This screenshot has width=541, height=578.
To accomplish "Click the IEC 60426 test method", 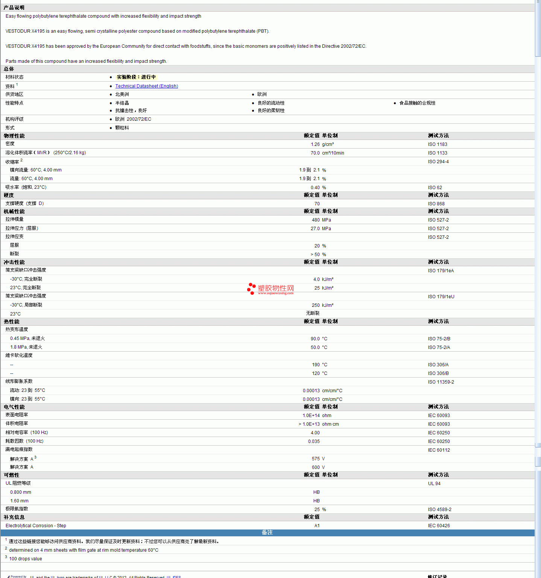I will click(x=439, y=526).
